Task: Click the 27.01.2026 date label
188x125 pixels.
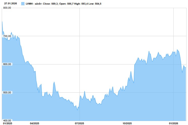Action: tap(11, 4)
